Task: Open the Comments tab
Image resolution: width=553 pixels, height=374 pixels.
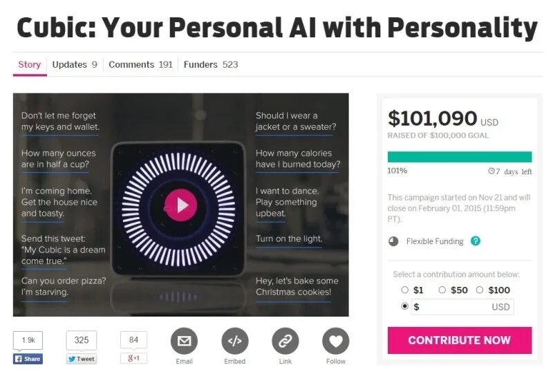Action: point(140,64)
